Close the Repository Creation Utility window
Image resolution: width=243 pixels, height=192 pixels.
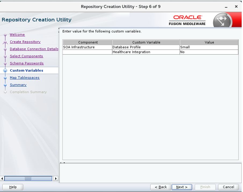(236, 6)
